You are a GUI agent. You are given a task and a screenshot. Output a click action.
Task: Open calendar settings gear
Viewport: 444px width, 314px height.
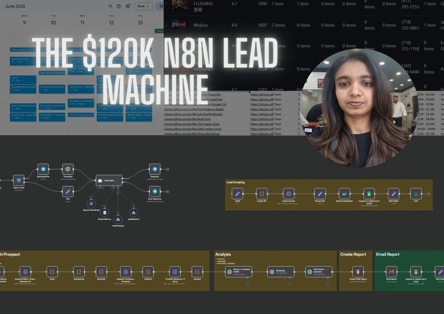tap(128, 6)
